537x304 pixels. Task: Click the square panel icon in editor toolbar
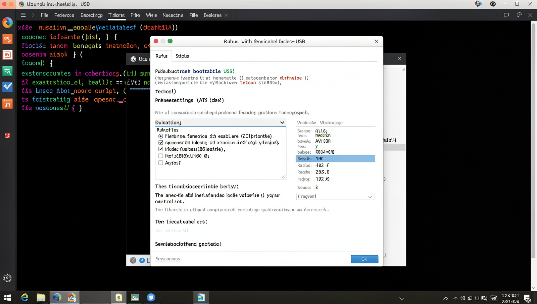(506, 15)
